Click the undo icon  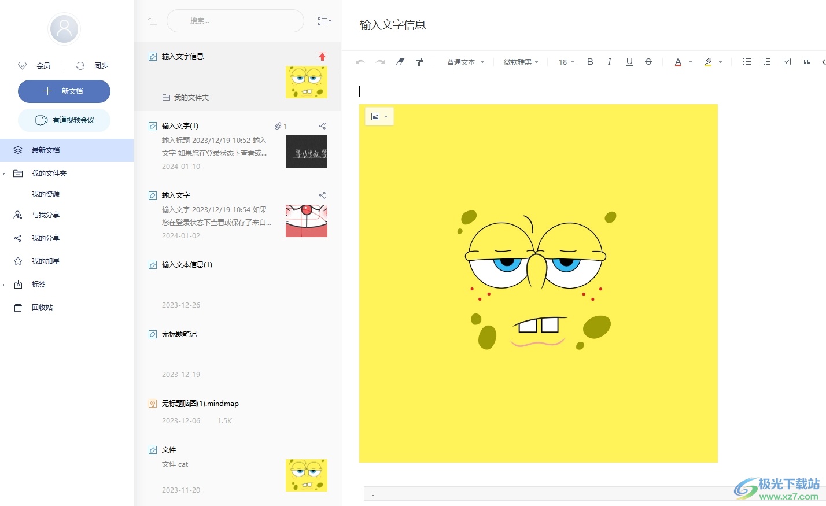(360, 62)
